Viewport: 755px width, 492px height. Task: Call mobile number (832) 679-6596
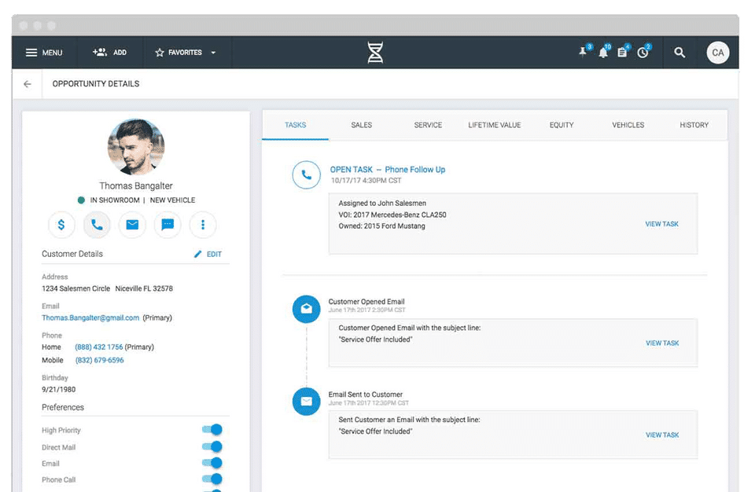[x=99, y=360]
